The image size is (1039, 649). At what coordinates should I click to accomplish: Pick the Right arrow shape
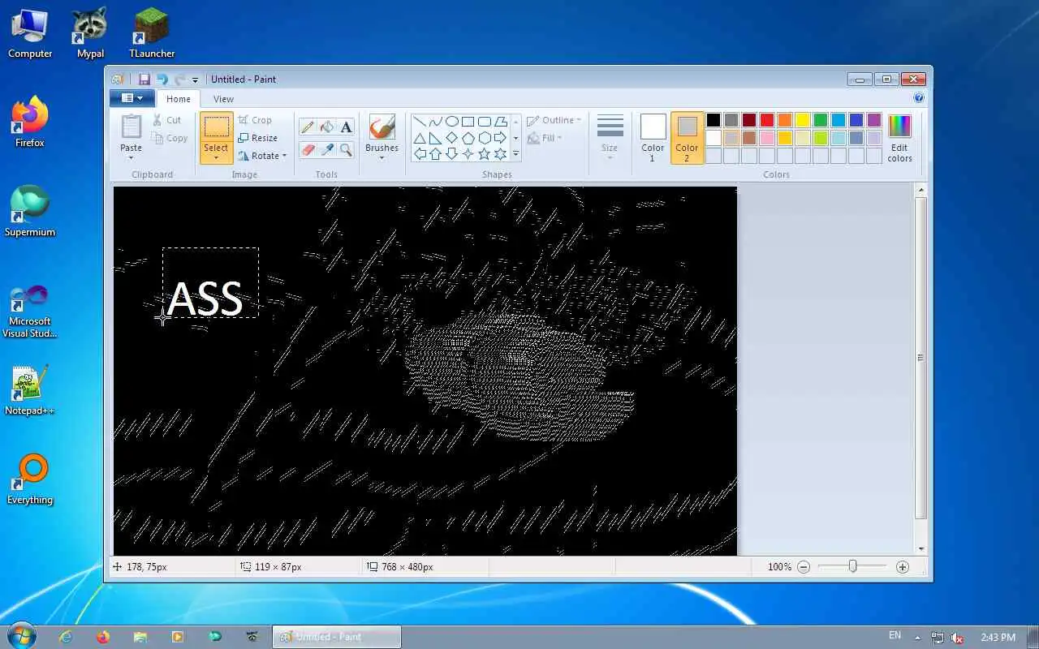(501, 138)
